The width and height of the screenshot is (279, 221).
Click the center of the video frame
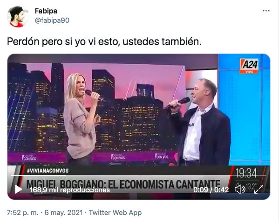pyautogui.click(x=139, y=127)
